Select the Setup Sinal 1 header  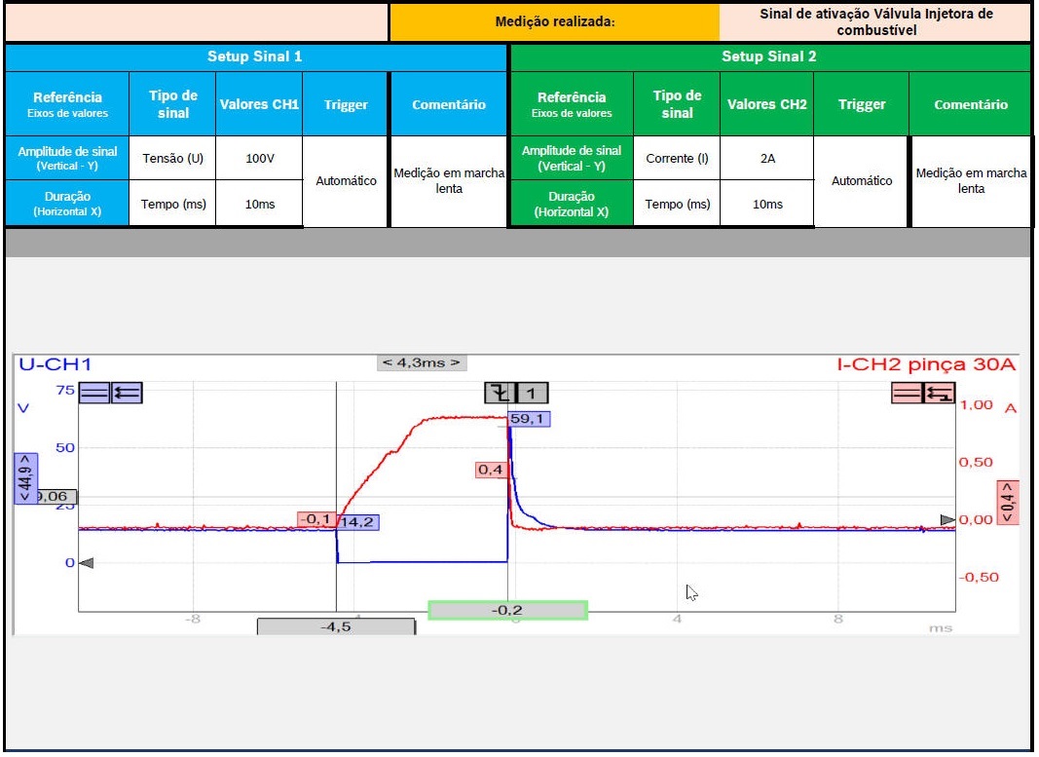click(255, 57)
